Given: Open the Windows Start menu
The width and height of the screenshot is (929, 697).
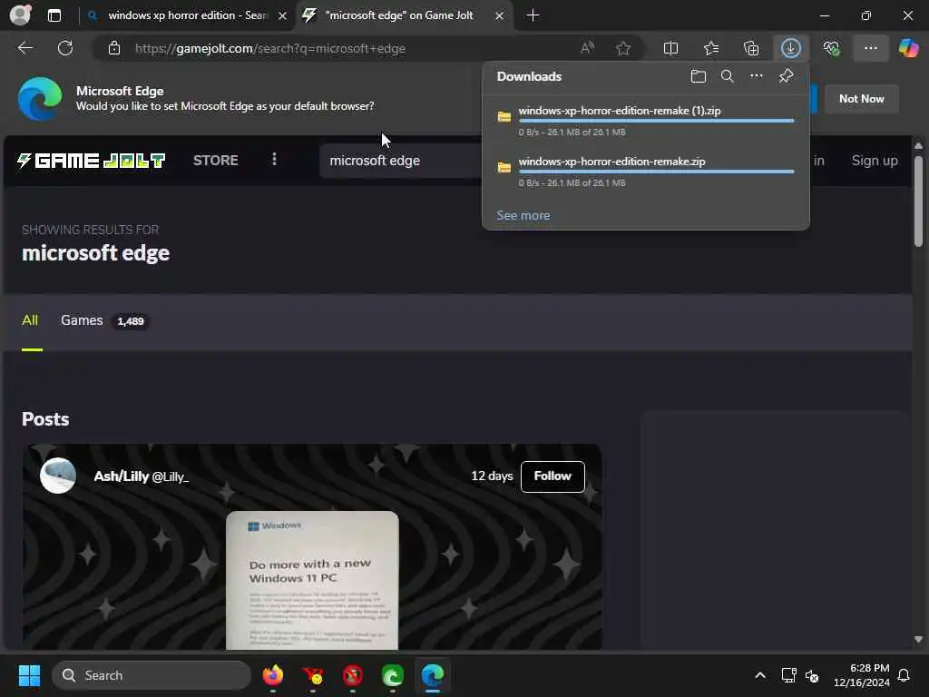Looking at the screenshot, I should coord(29,675).
